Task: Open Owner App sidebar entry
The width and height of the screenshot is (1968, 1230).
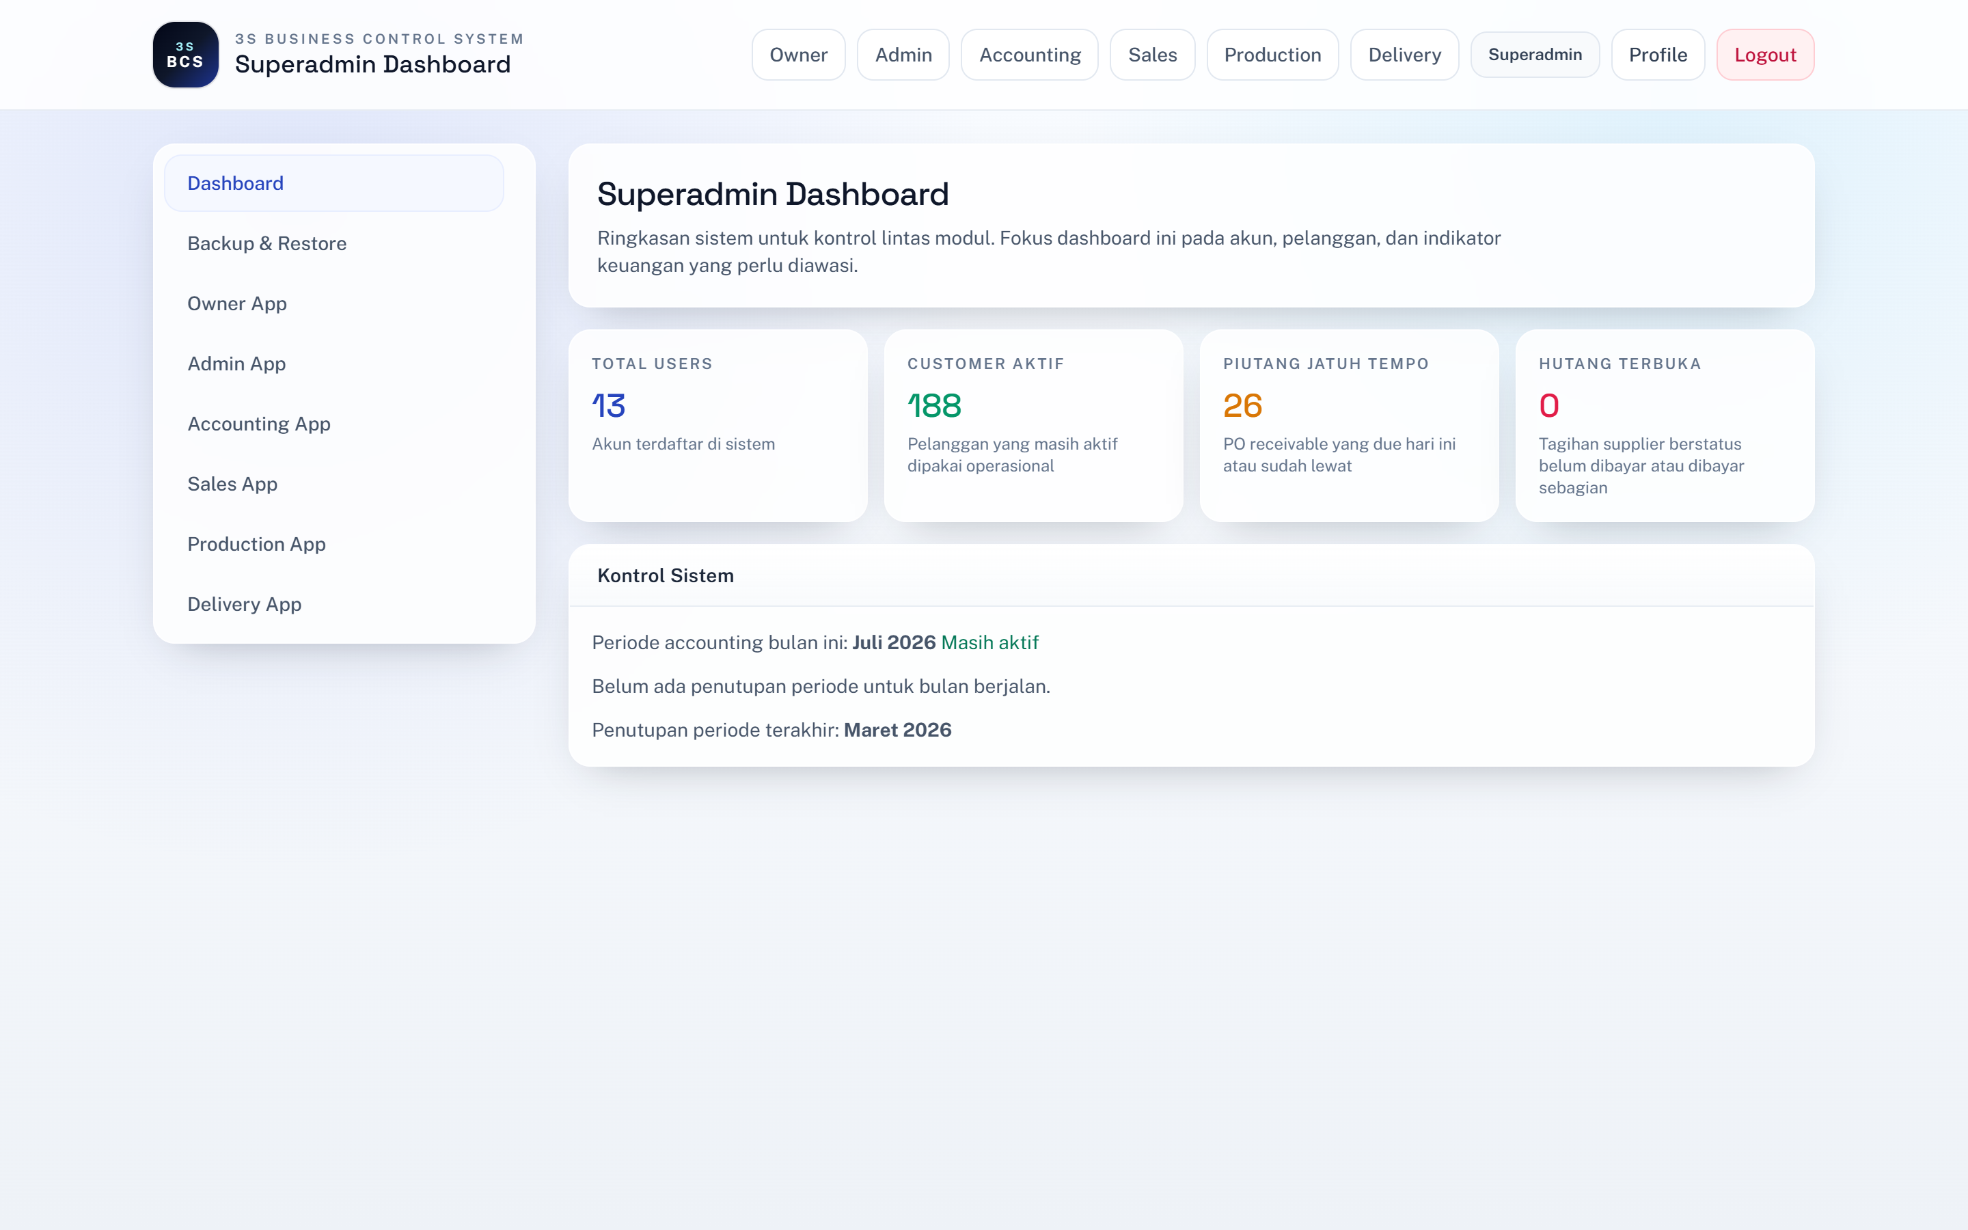Action: (x=333, y=303)
